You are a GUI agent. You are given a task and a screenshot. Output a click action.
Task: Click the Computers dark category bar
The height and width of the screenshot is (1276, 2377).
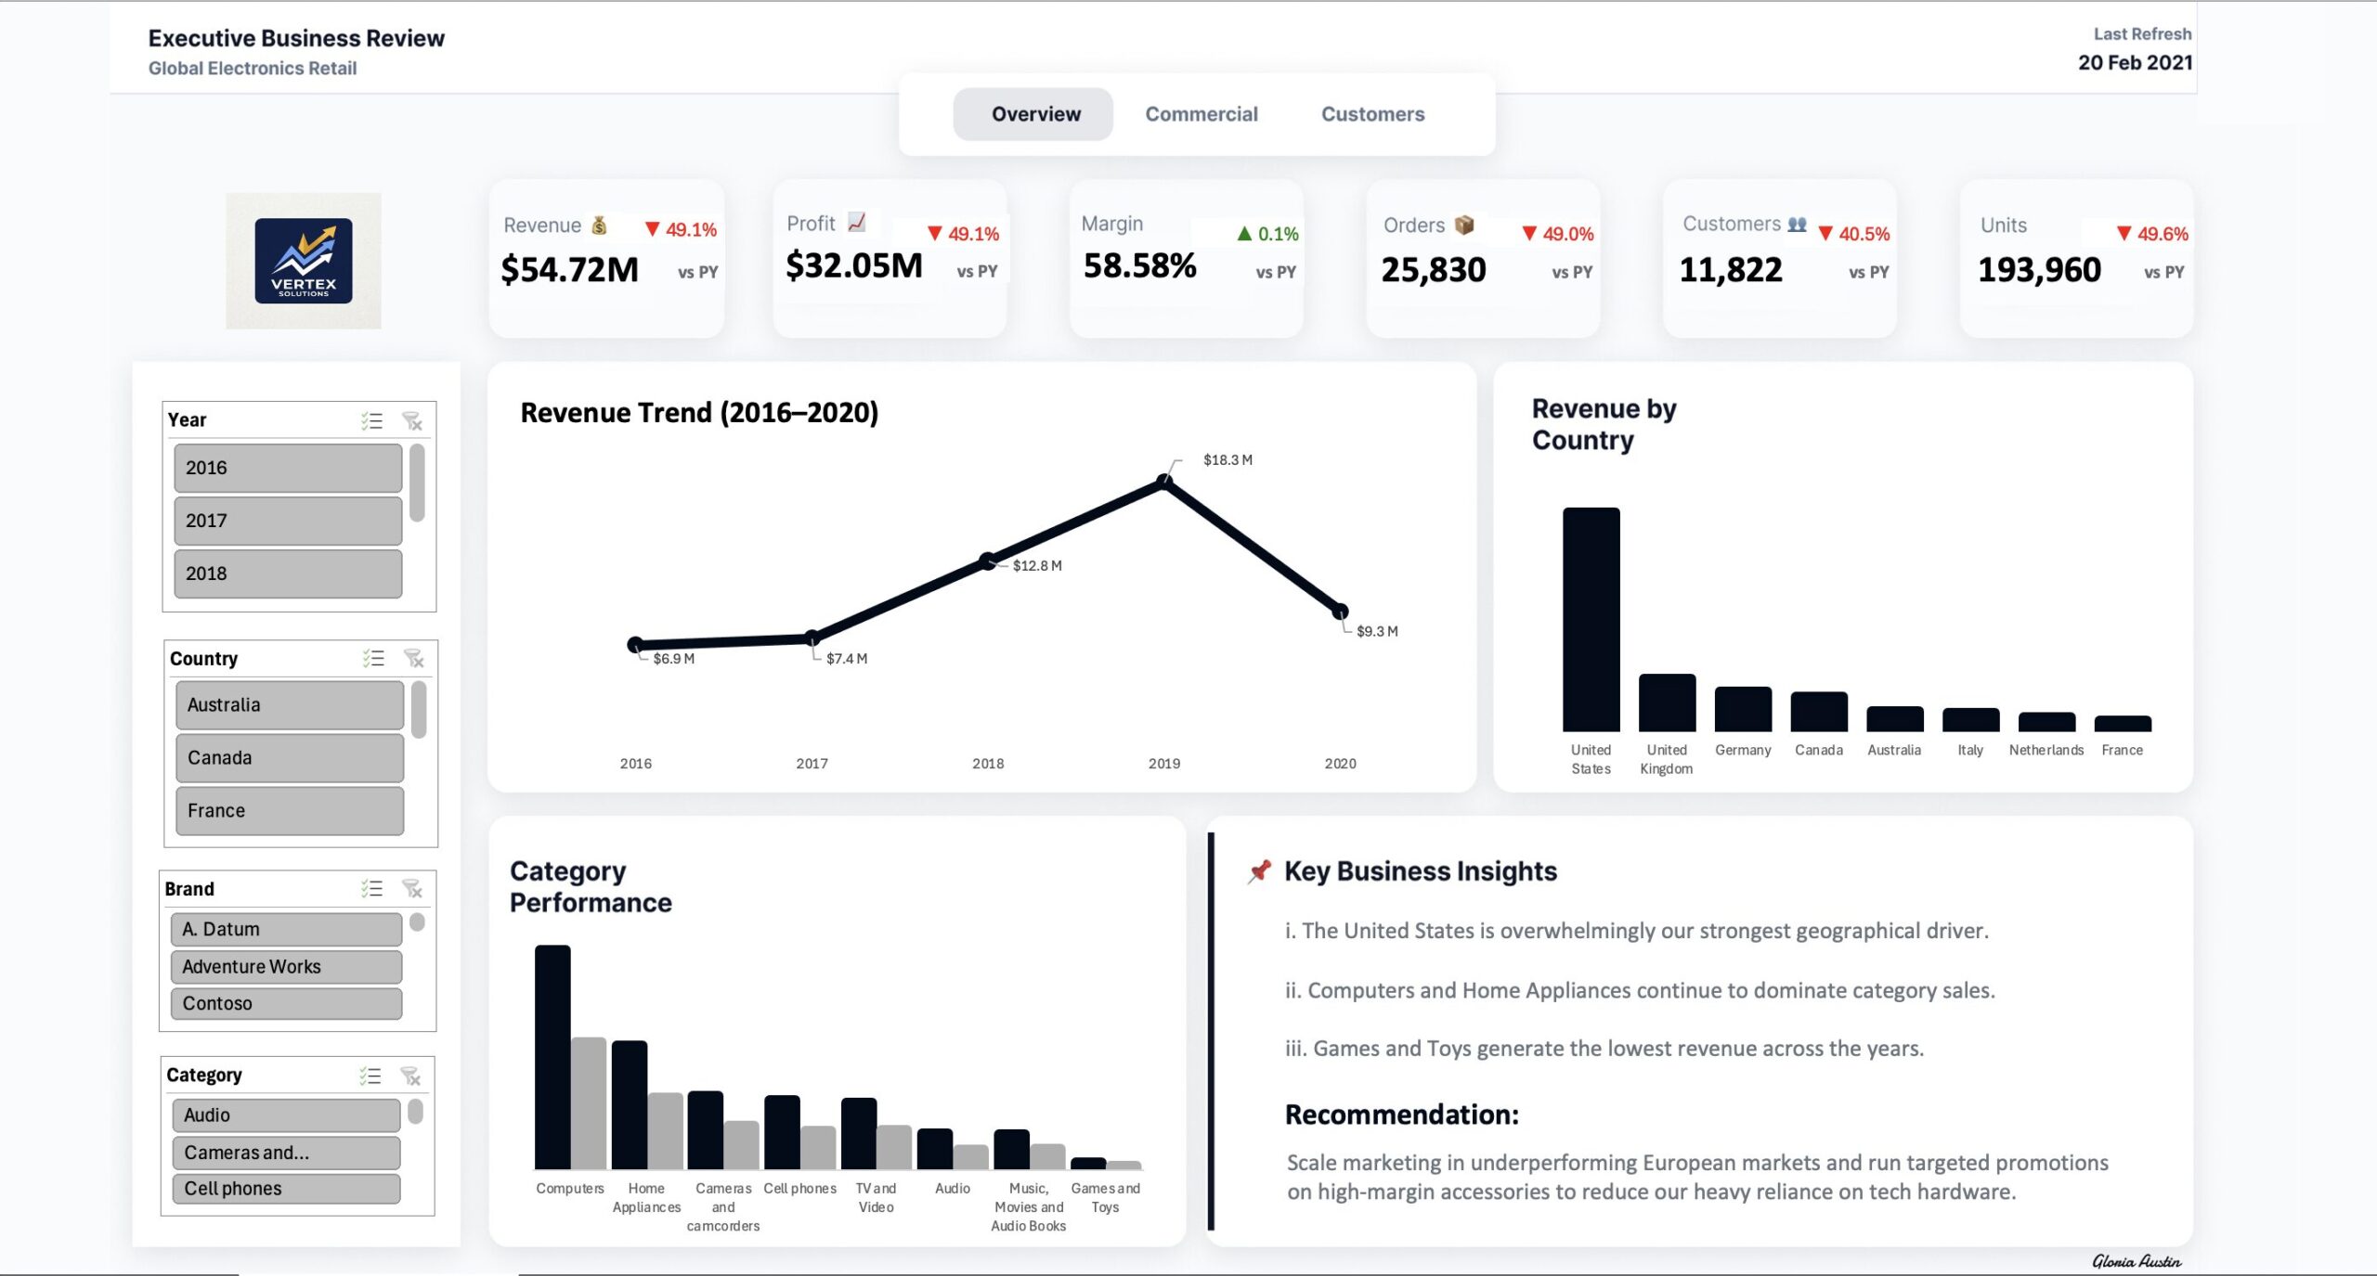point(552,1057)
